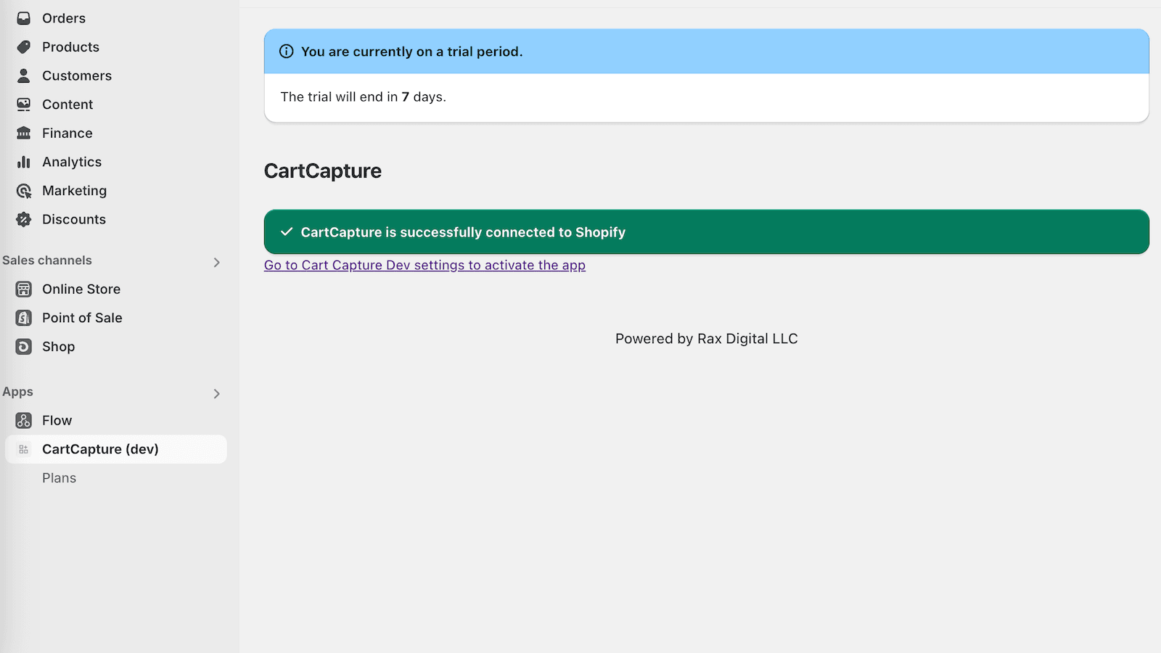Click the Orders inbox icon
The image size is (1161, 653).
tap(24, 18)
